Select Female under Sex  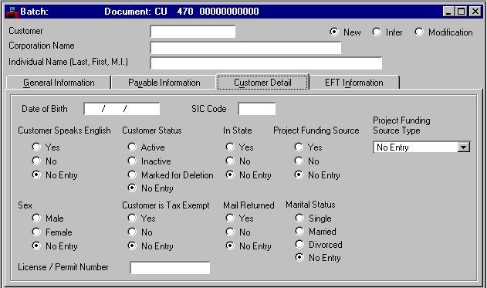pos(36,232)
